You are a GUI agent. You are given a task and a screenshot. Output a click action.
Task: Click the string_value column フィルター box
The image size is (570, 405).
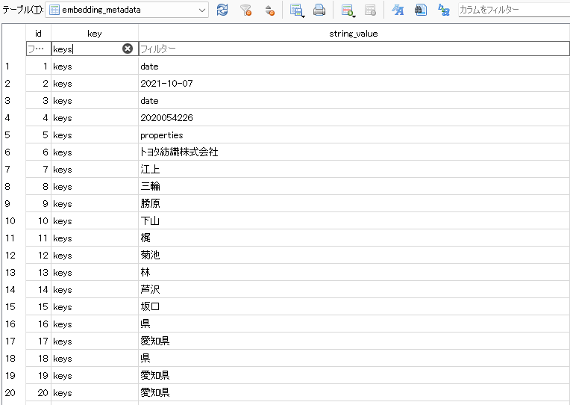(354, 49)
